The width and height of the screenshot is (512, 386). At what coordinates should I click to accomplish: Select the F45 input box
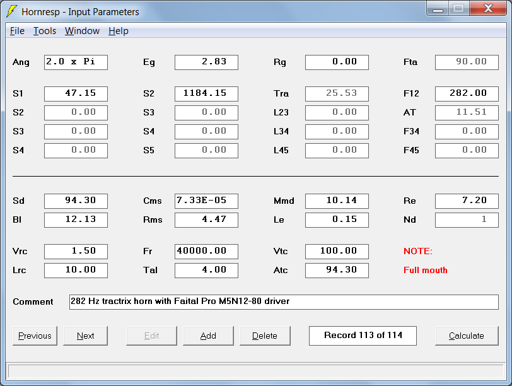pyautogui.click(x=467, y=151)
